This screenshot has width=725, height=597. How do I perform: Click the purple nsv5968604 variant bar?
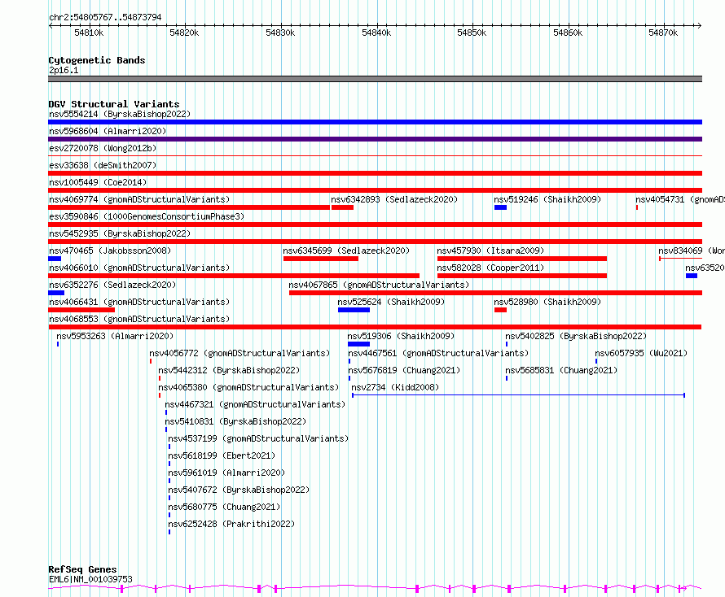(x=375, y=139)
